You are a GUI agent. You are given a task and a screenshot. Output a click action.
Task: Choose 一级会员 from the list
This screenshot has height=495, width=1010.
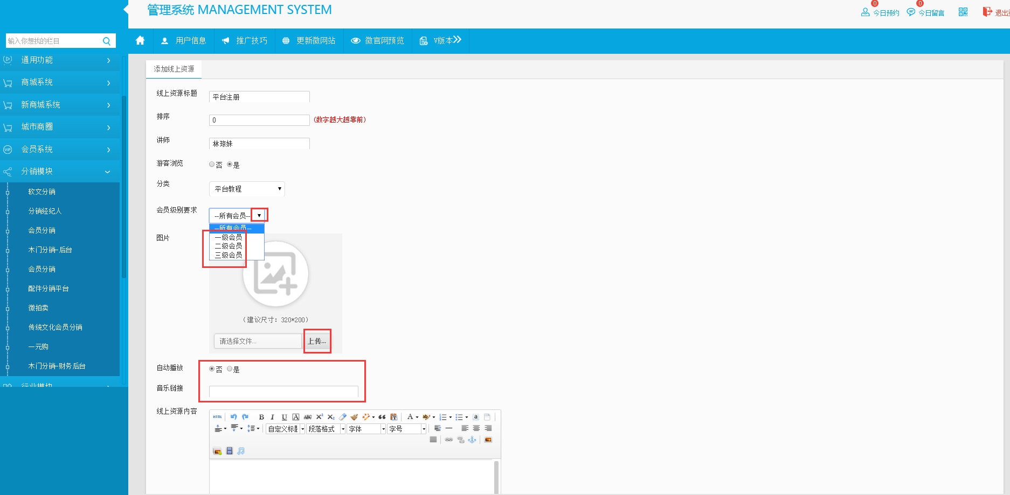click(x=229, y=237)
